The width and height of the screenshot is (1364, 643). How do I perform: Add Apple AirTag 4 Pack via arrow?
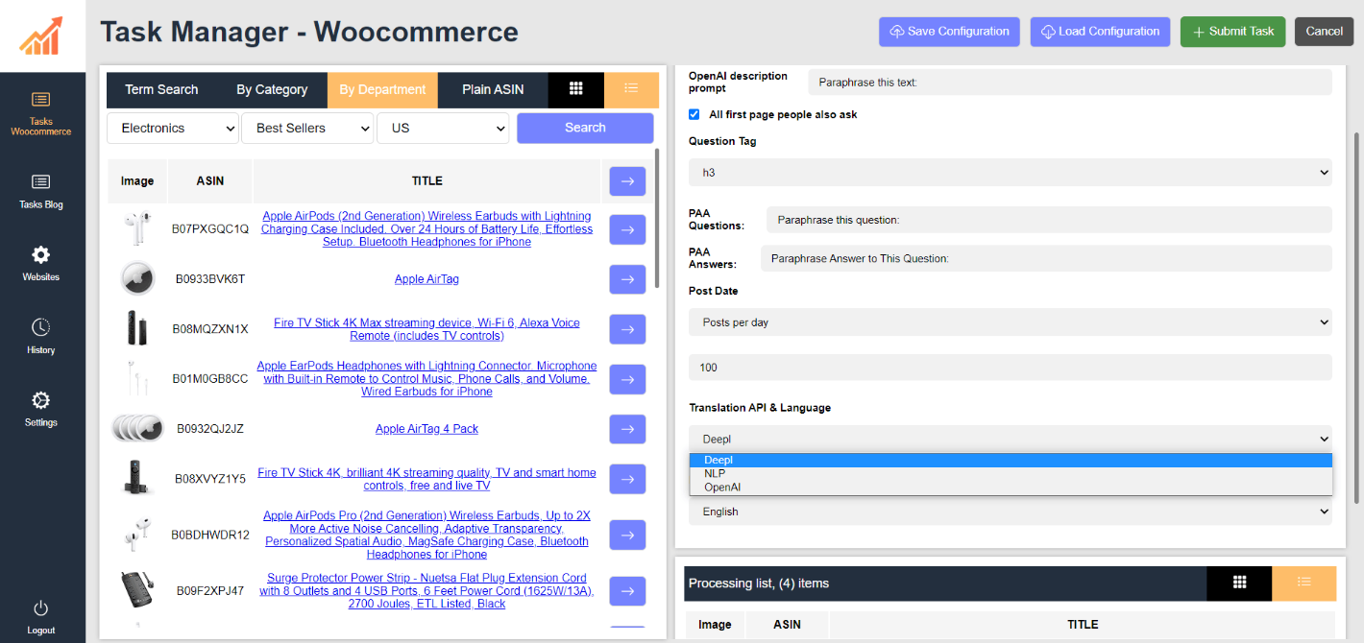tap(627, 429)
